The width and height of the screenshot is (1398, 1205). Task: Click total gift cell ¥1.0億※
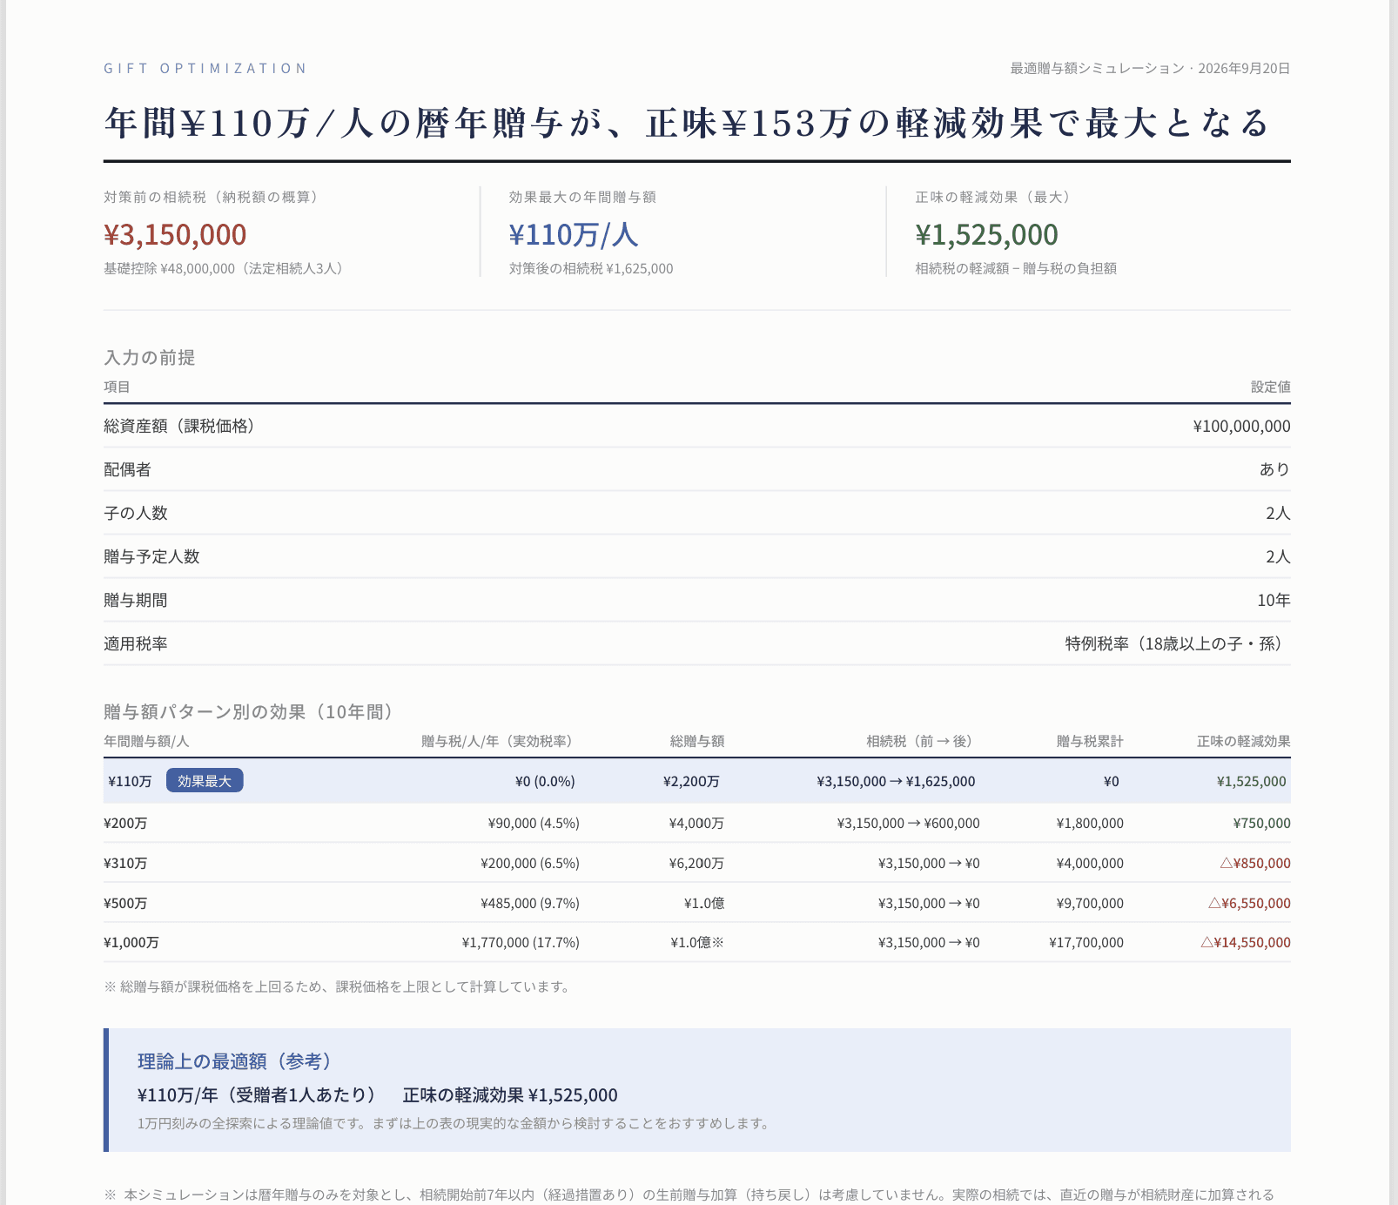click(x=697, y=942)
